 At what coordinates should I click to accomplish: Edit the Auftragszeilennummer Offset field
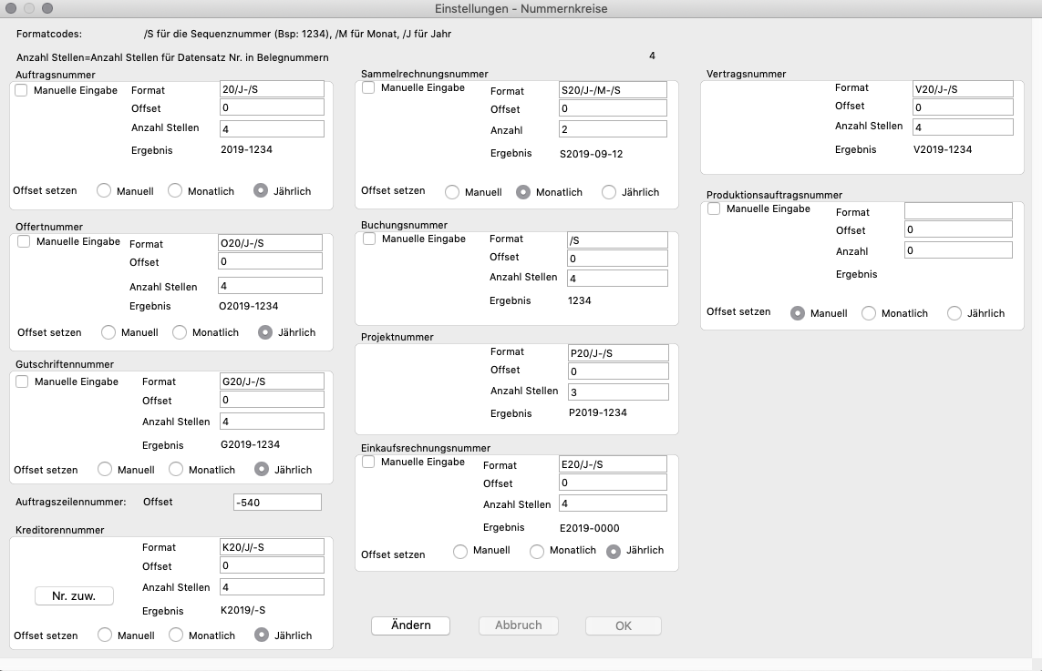pos(277,503)
